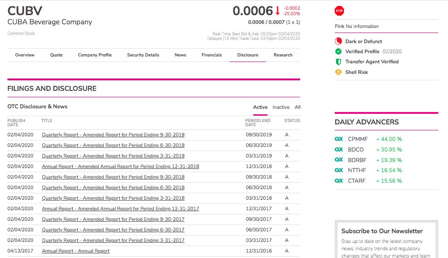The width and height of the screenshot is (448, 258).
Task: Click the red STOP sign icon
Action: pyautogui.click(x=339, y=11)
